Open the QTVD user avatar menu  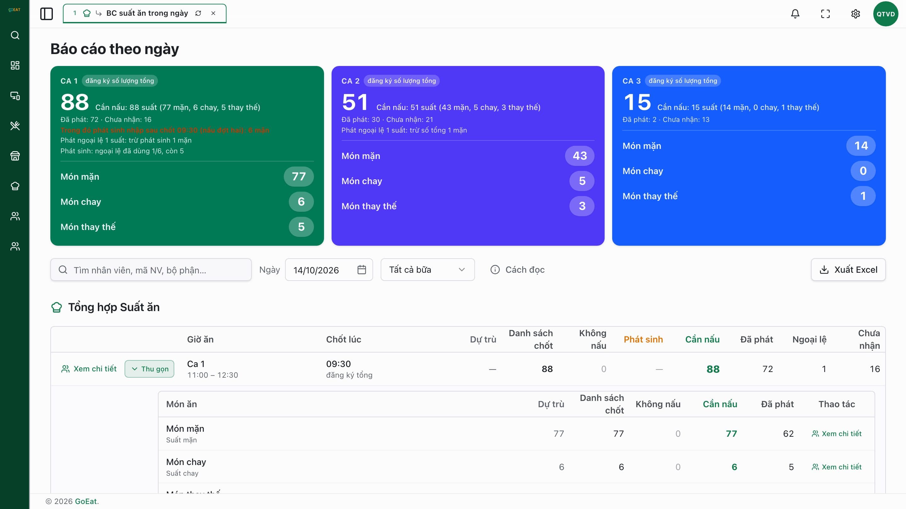click(x=886, y=14)
